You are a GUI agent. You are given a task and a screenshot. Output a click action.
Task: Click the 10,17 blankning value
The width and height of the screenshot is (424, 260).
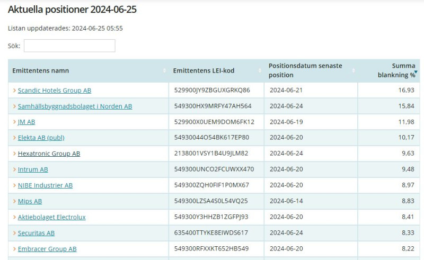406,137
